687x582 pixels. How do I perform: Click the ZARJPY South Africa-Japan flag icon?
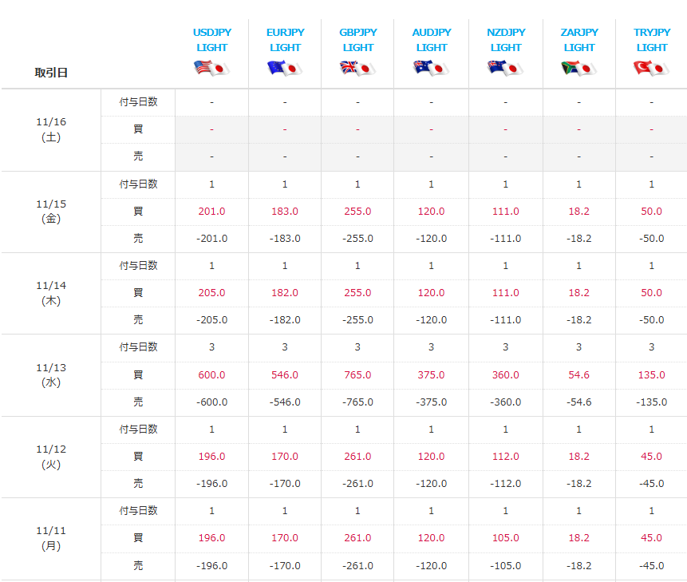pyautogui.click(x=578, y=69)
